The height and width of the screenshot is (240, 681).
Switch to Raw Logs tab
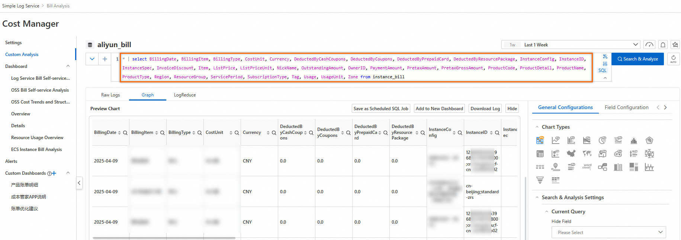(110, 95)
